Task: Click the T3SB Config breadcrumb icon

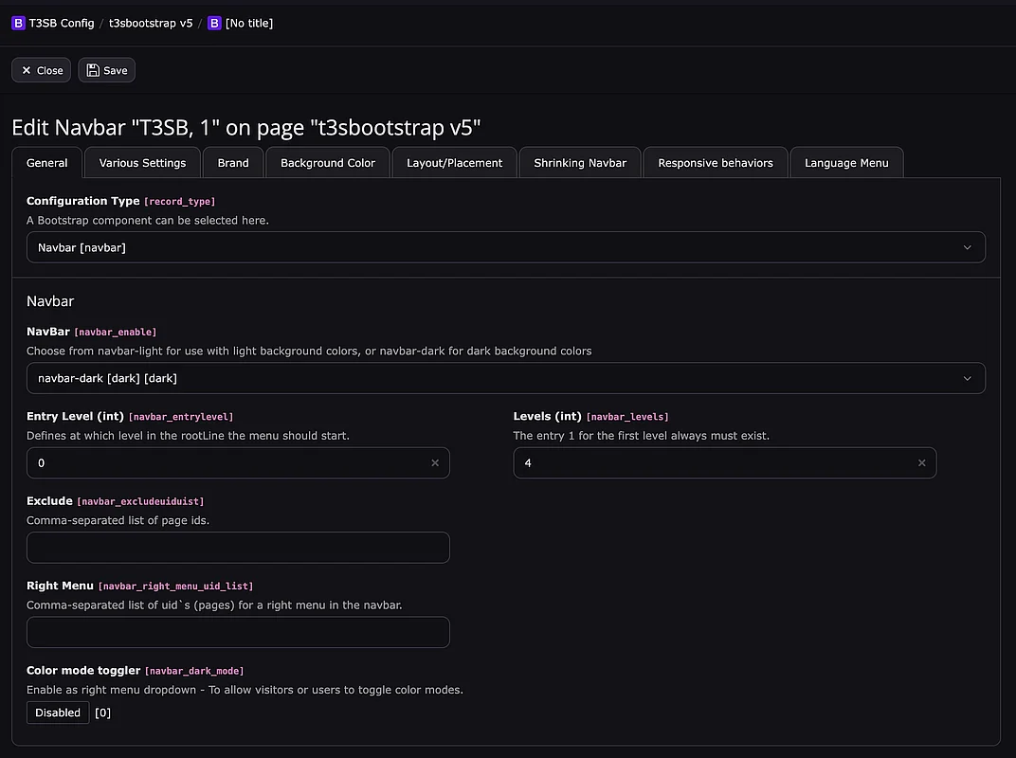Action: (x=18, y=23)
